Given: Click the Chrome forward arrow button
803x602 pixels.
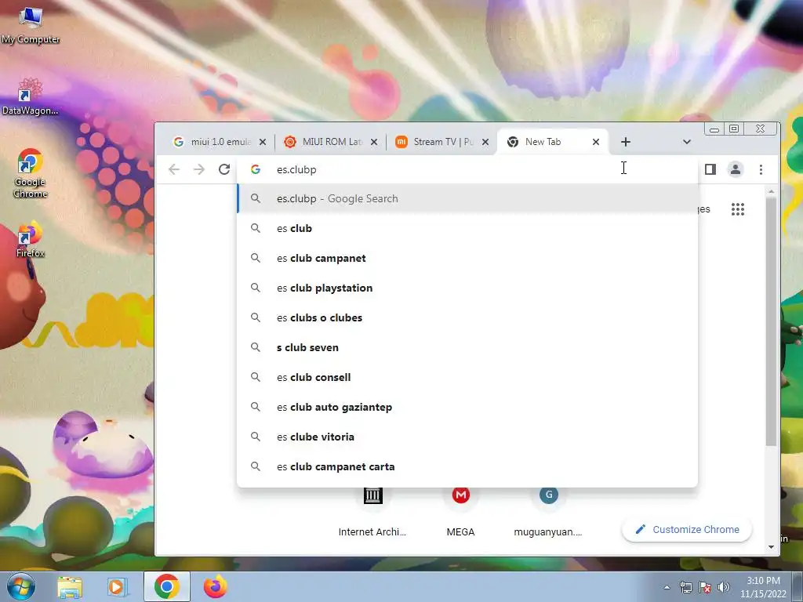Looking at the screenshot, I should [198, 169].
